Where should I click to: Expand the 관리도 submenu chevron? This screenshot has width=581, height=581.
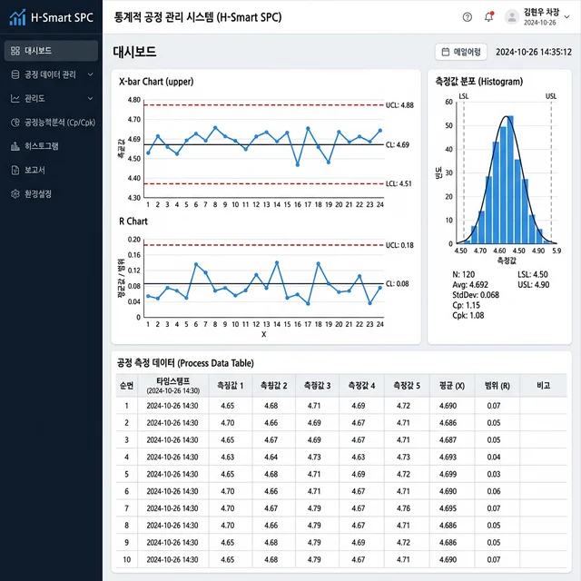click(x=90, y=98)
